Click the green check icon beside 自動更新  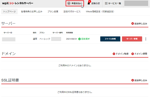79,39
